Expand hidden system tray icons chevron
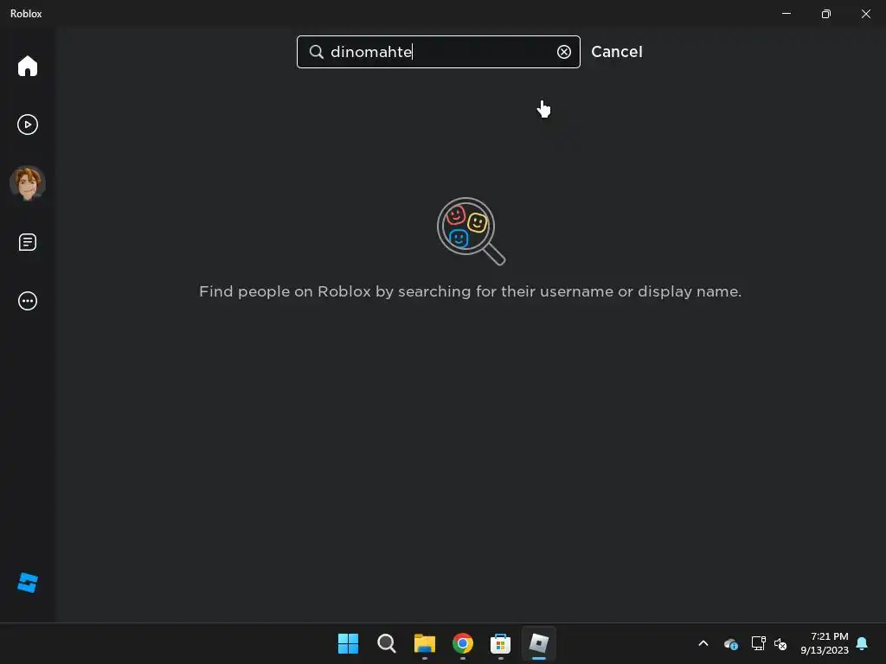The width and height of the screenshot is (886, 664). coord(703,643)
